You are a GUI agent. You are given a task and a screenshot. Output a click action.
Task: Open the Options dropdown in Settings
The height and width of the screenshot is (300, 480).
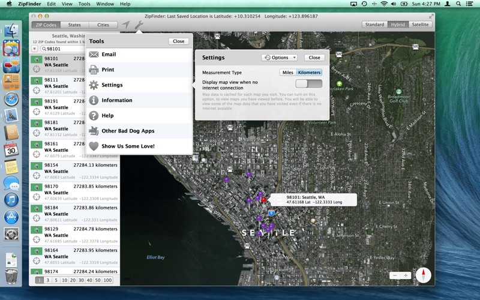coord(280,58)
